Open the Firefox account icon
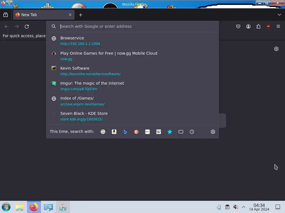The image size is (285, 213). click(248, 26)
